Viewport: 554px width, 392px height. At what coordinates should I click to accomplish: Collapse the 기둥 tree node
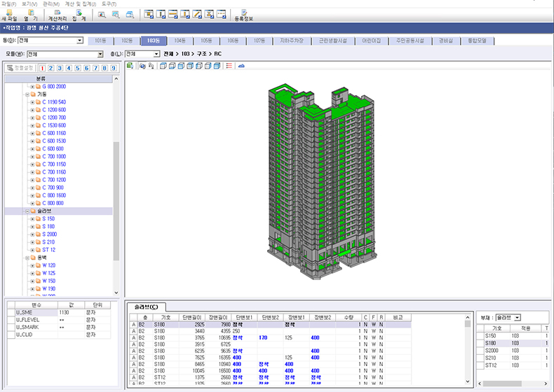(x=27, y=94)
